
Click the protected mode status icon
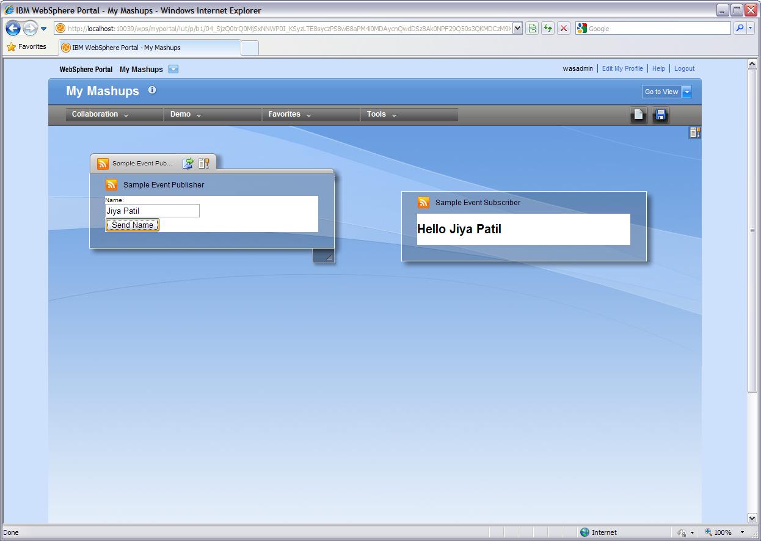coord(682,532)
